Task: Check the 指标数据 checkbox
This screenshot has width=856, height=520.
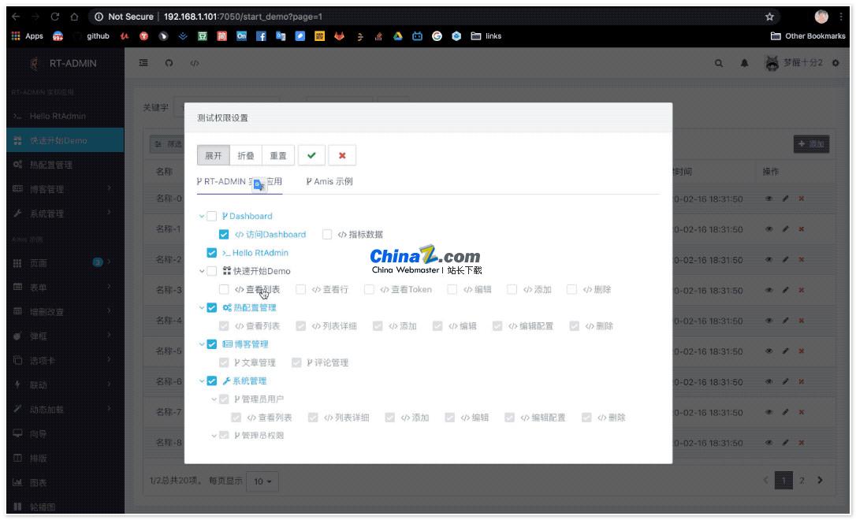Action: pos(327,235)
